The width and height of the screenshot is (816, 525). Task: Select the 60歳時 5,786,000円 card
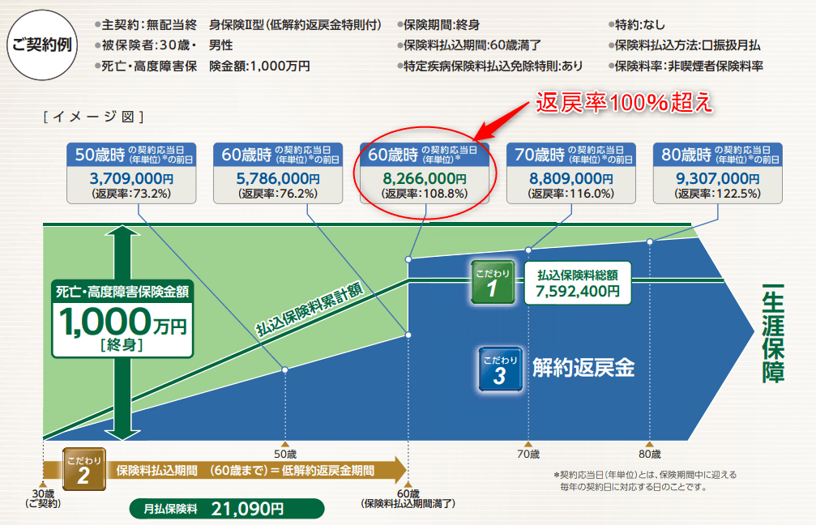click(278, 173)
